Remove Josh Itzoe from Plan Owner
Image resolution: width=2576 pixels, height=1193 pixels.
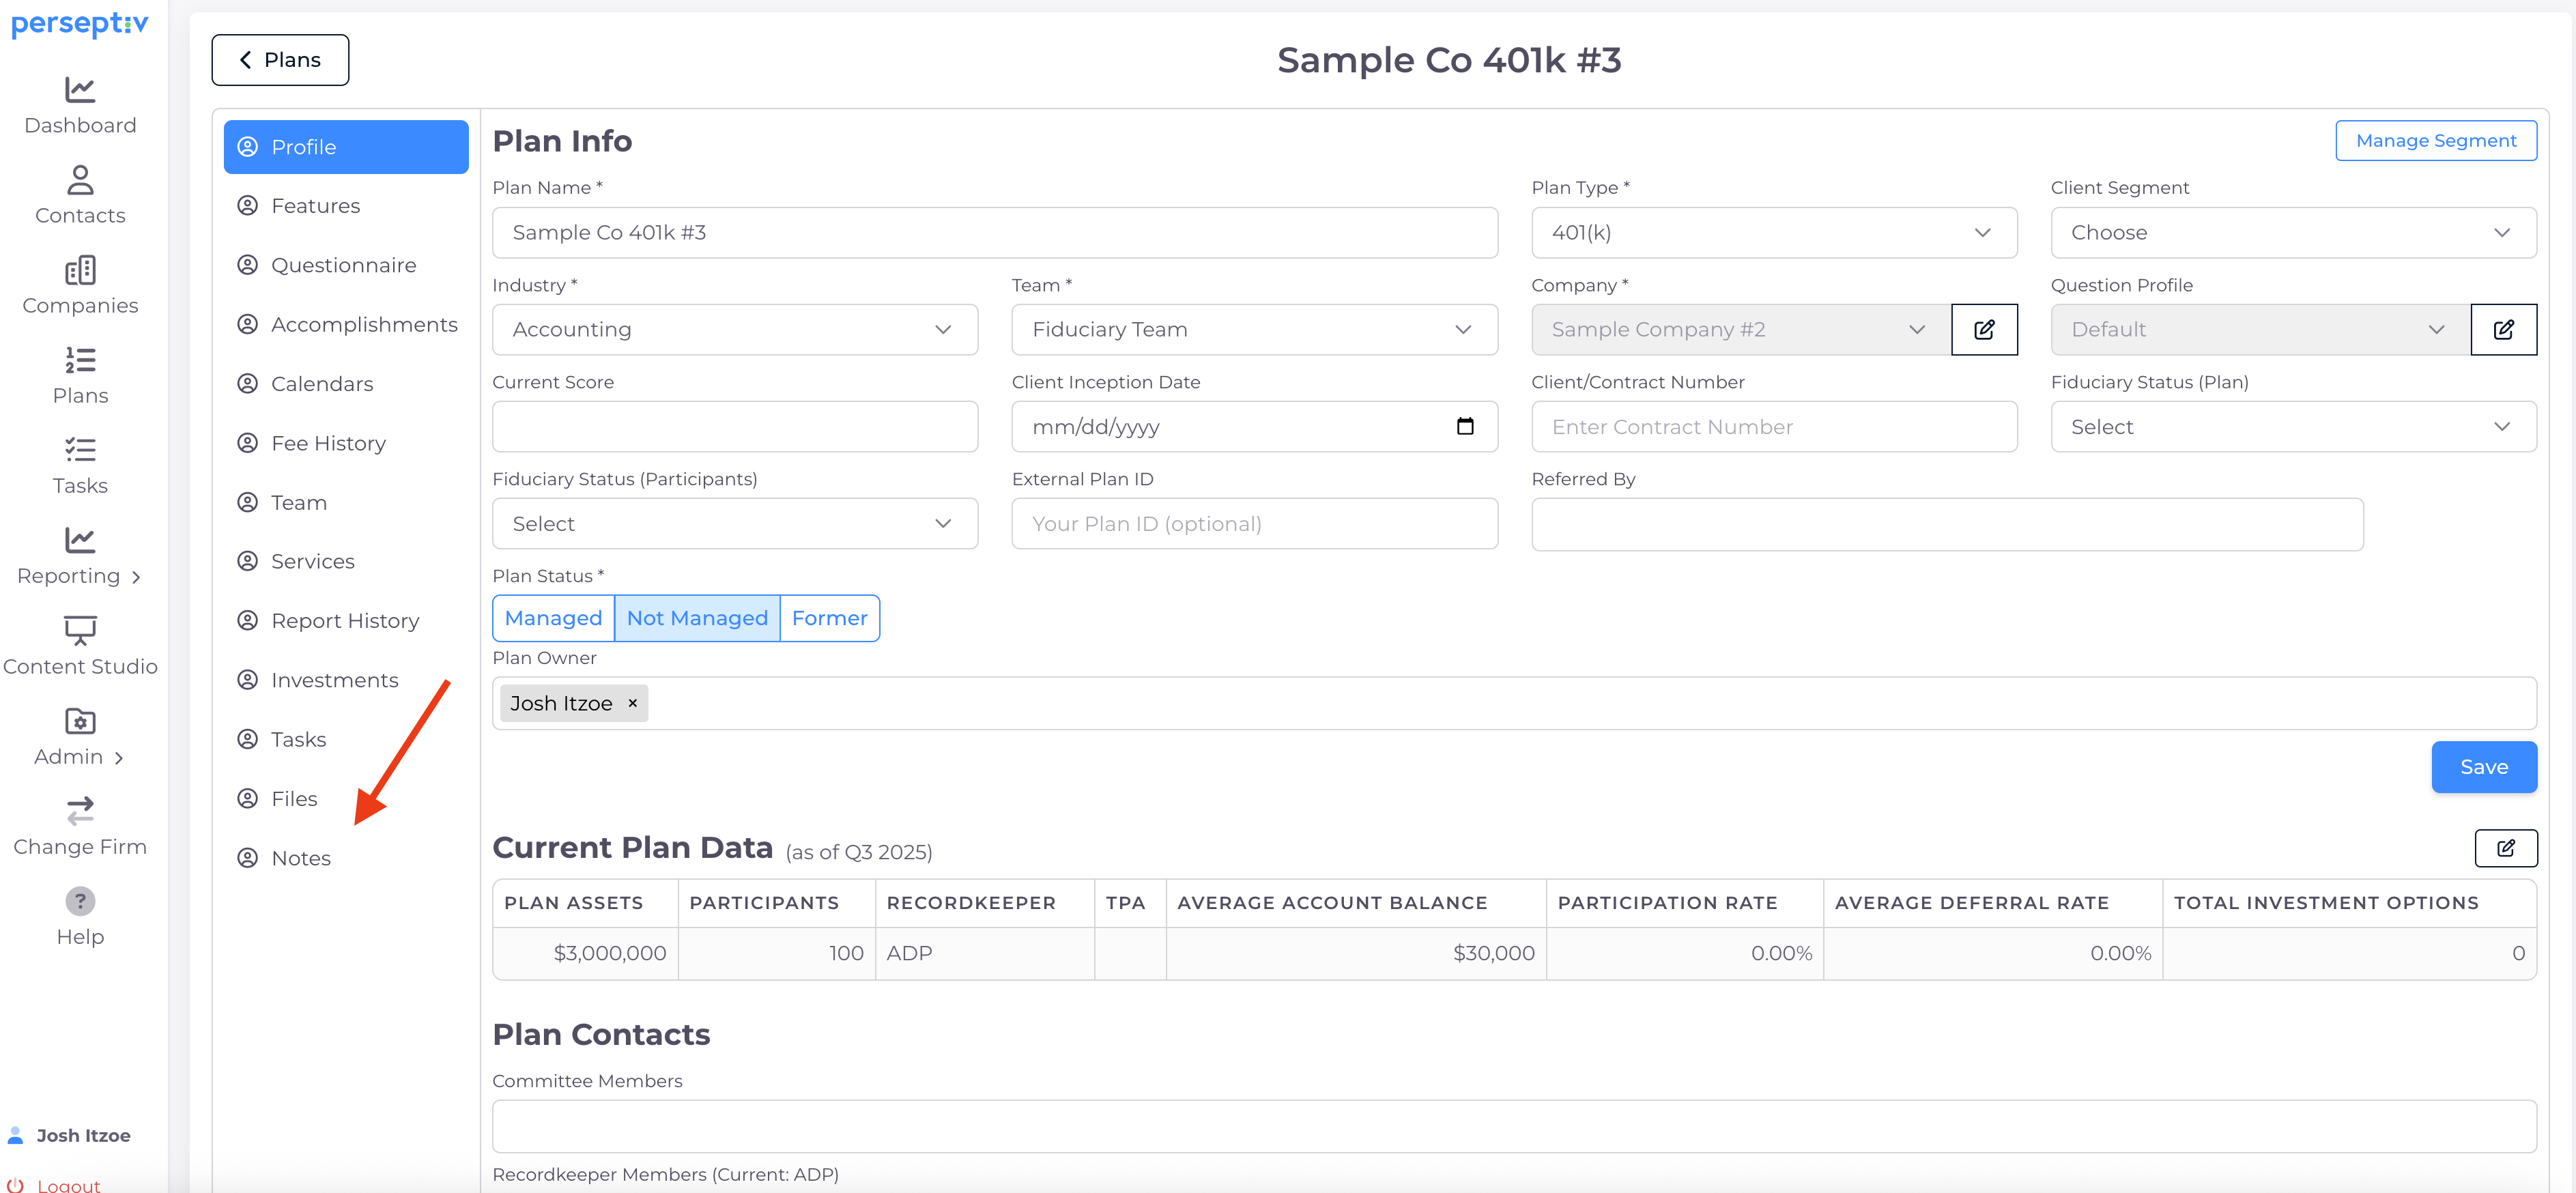(x=632, y=703)
